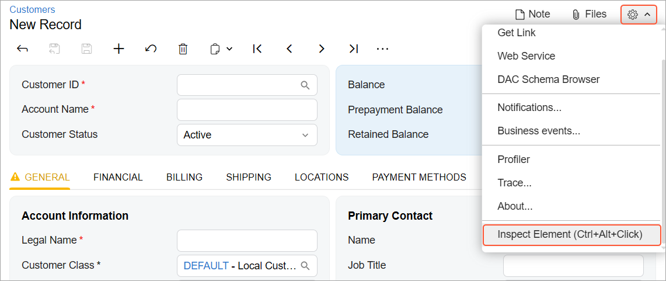This screenshot has height=281, width=666.
Task: Click the New Record title
Action: (46, 25)
